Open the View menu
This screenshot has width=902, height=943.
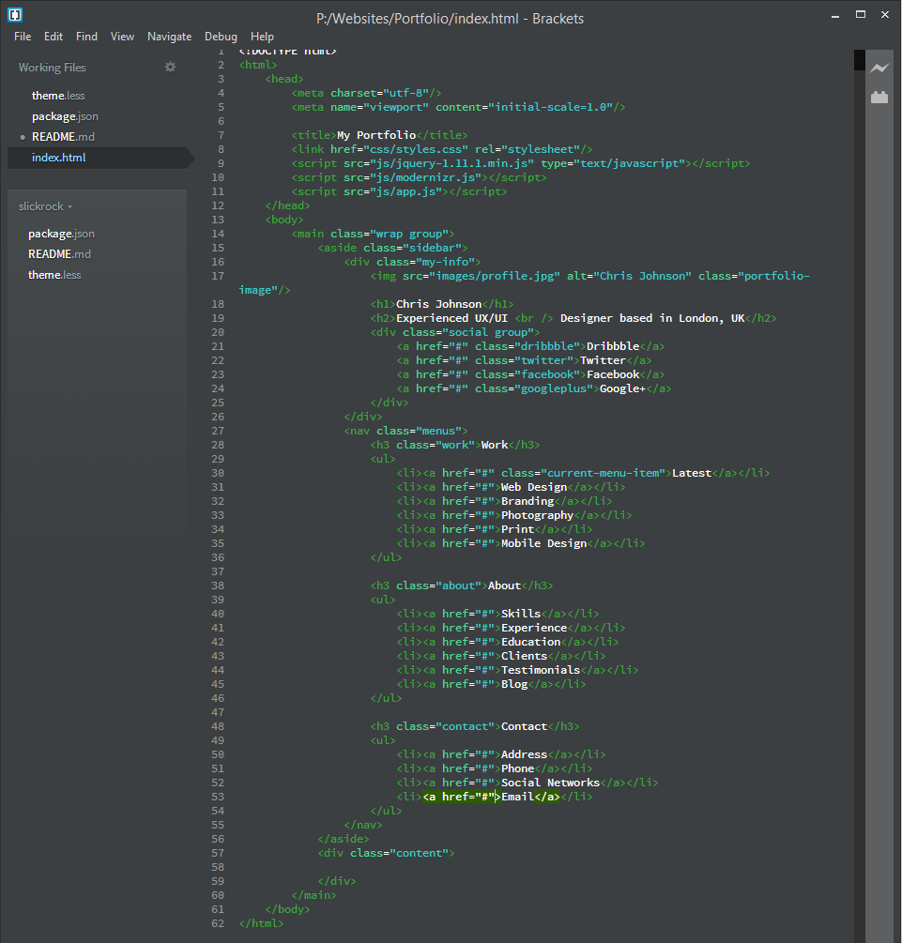tap(122, 37)
